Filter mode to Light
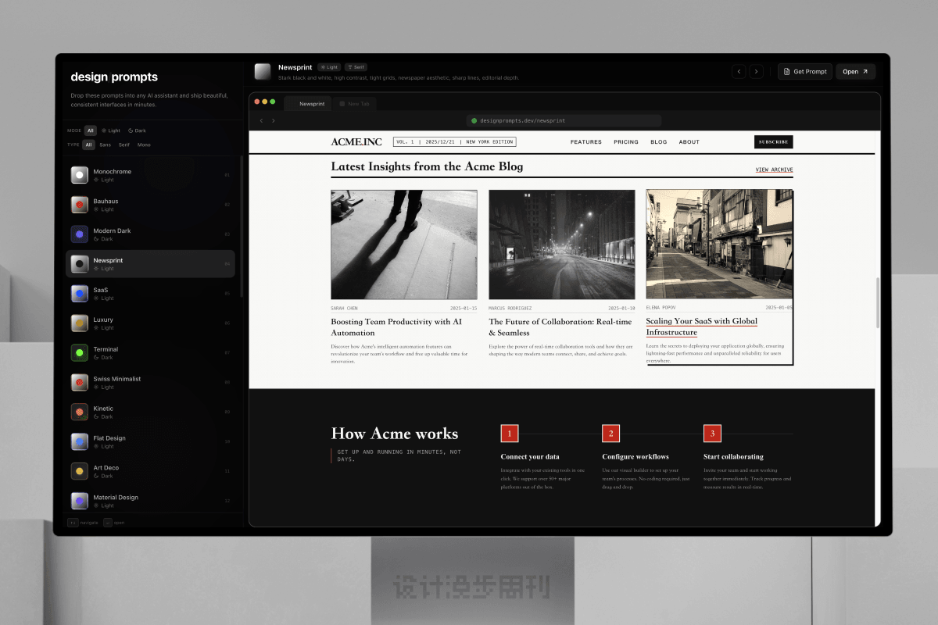This screenshot has width=938, height=625. [x=111, y=131]
